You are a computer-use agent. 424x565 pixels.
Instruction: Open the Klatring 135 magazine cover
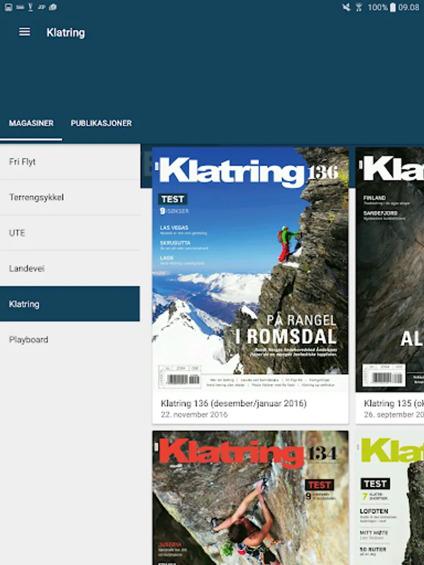pos(389,269)
